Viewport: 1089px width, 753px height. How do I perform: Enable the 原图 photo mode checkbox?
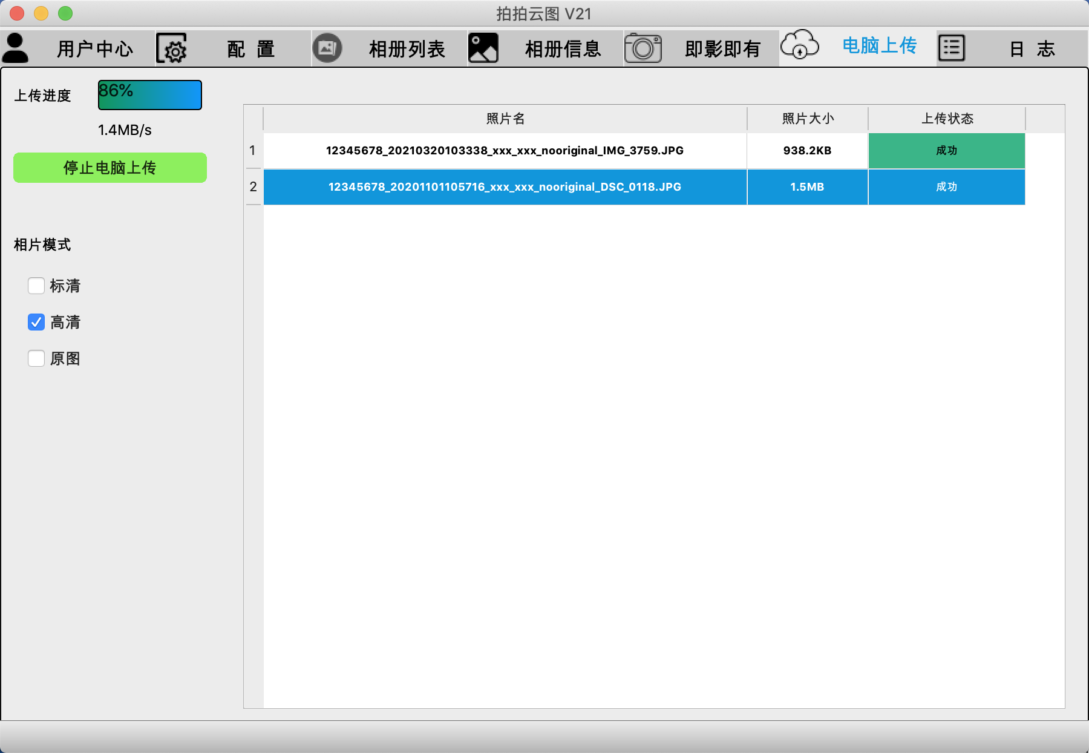click(36, 358)
